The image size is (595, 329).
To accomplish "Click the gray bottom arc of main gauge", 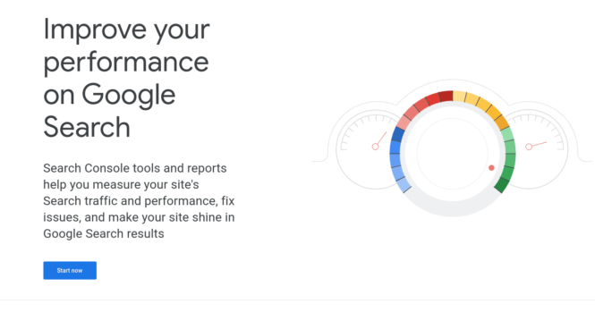I will point(452,207).
